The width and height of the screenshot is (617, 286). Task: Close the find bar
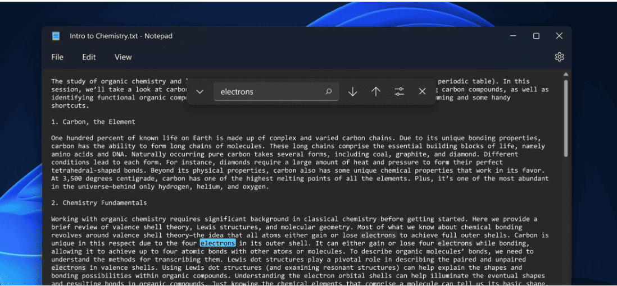(422, 91)
